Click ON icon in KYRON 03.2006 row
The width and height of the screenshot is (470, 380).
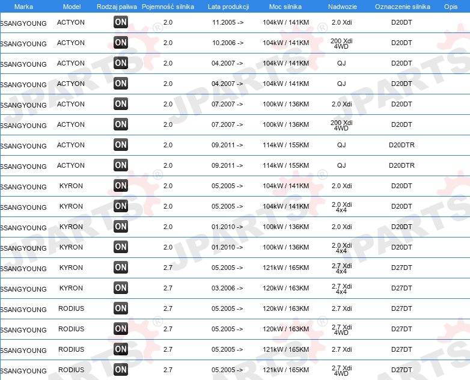coord(121,288)
